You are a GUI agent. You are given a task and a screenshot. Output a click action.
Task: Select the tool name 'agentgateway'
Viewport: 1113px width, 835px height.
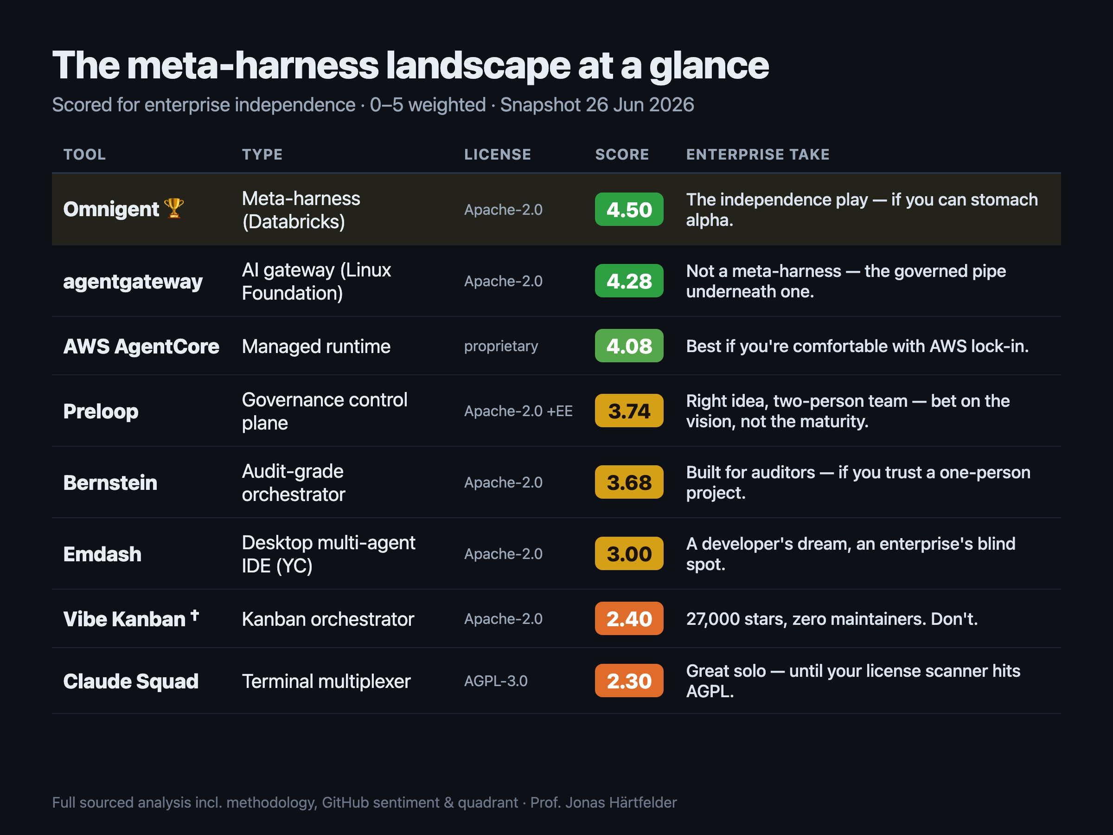click(133, 282)
